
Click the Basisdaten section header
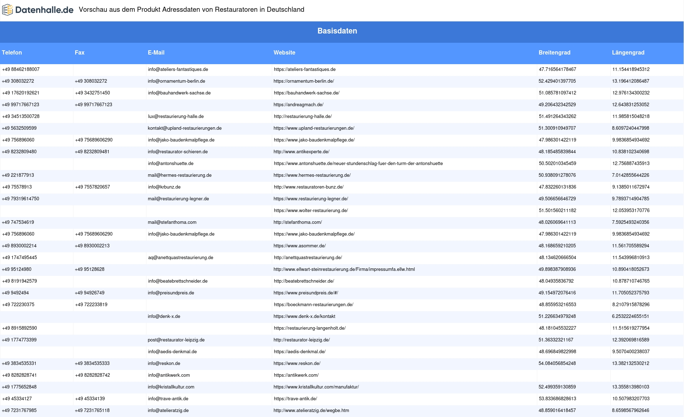point(337,31)
